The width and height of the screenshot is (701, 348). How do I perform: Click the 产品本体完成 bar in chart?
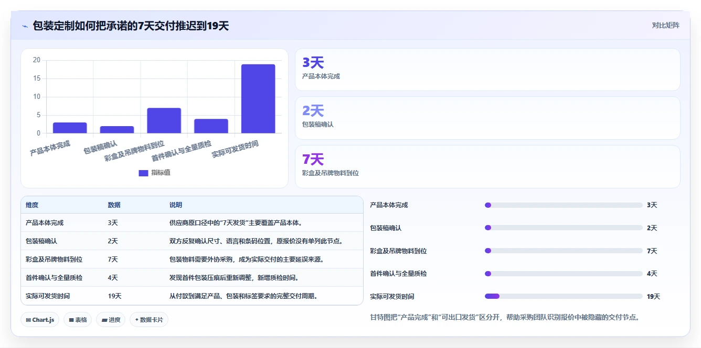pyautogui.click(x=70, y=128)
